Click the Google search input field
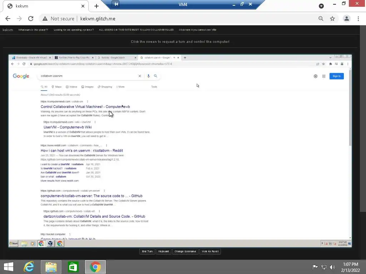Image resolution: width=366 pixels, height=274 pixels. 89,76
